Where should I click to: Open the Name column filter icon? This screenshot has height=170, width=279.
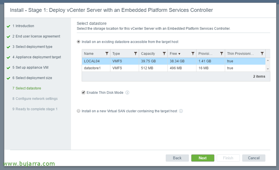[x=107, y=53]
